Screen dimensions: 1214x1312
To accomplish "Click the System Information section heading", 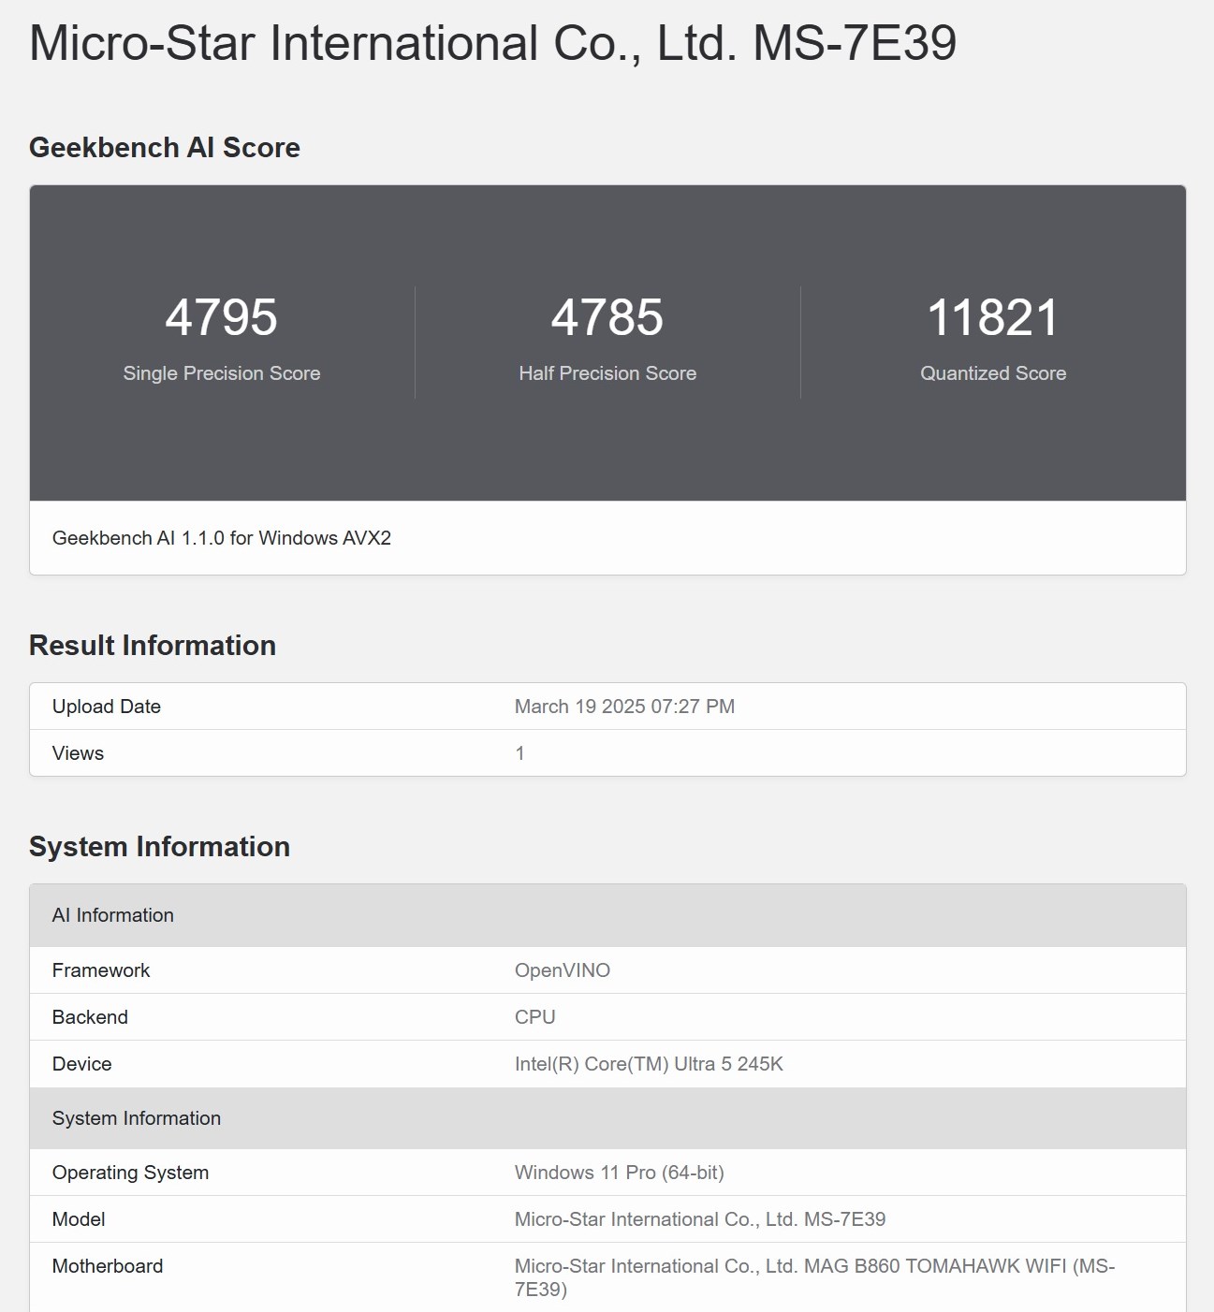I will [x=160, y=847].
